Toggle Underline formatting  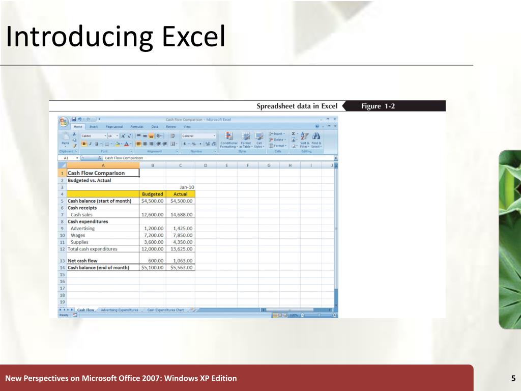coord(96,144)
